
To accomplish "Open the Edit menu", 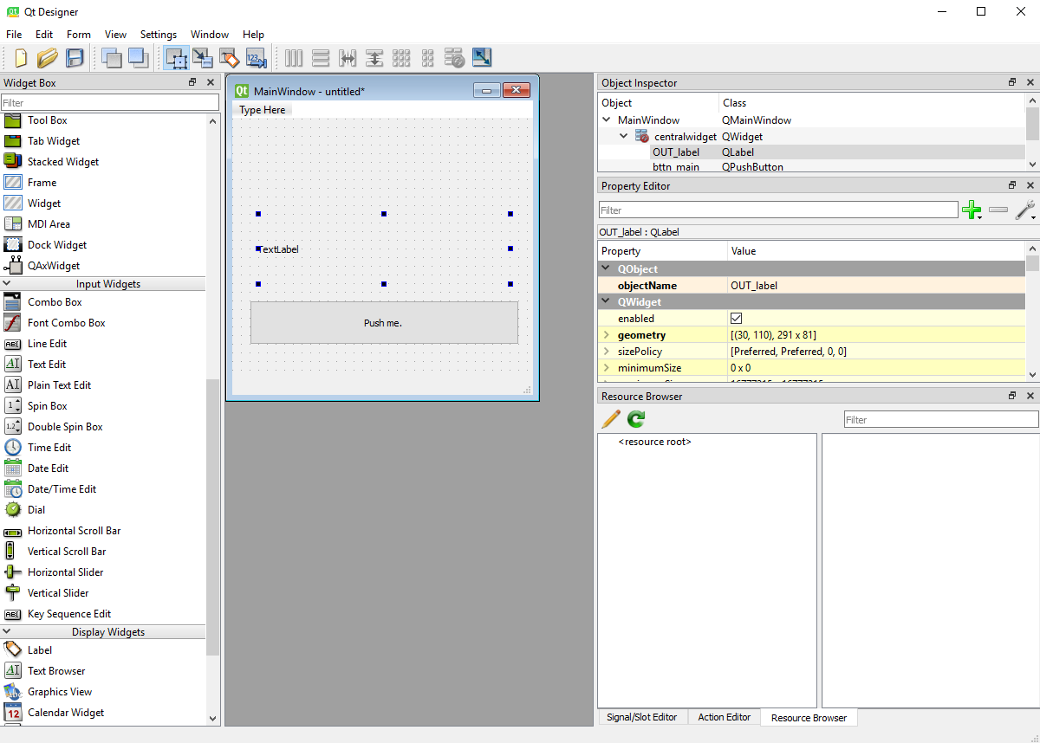I will pos(44,35).
